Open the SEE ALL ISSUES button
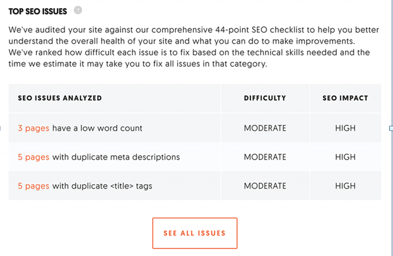 point(195,233)
